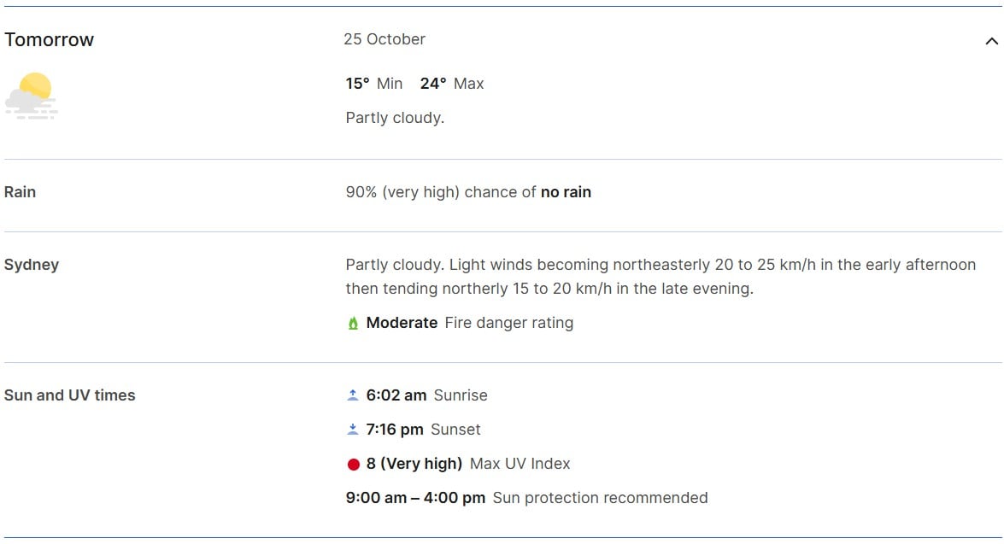This screenshot has width=1004, height=544.
Task: Click the Sydney section label
Action: coord(32,265)
